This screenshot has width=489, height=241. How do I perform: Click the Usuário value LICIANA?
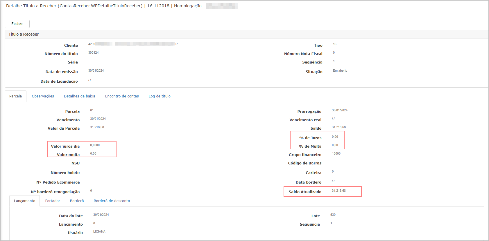[x=99, y=232]
